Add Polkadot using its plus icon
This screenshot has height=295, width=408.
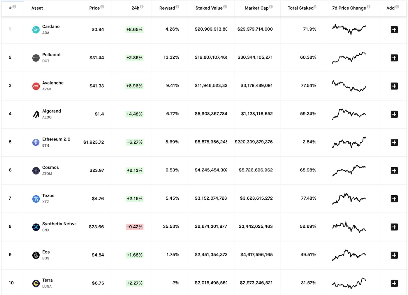394,58
